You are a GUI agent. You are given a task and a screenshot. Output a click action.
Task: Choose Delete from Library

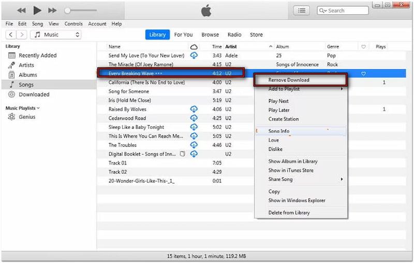(x=301, y=213)
